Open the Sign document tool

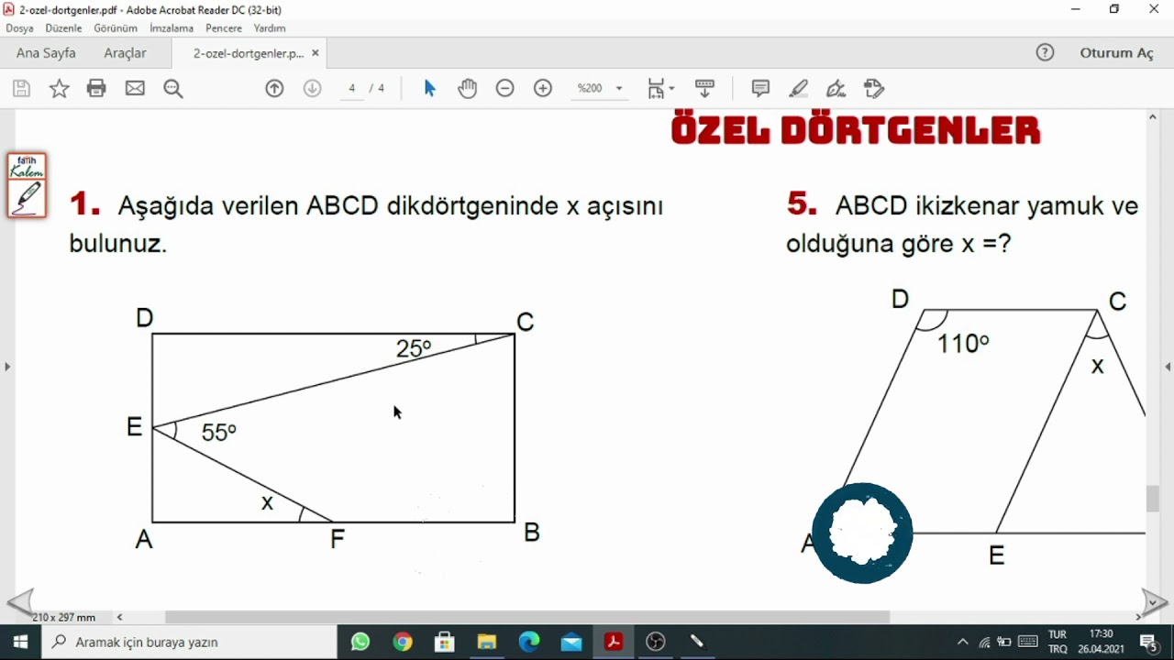pos(836,89)
